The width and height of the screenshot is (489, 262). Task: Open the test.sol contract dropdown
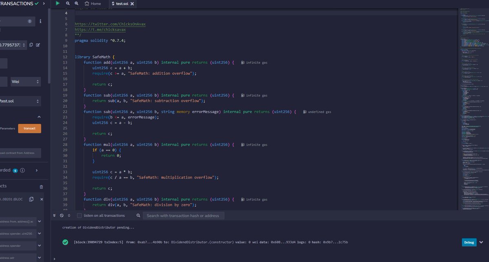20,101
